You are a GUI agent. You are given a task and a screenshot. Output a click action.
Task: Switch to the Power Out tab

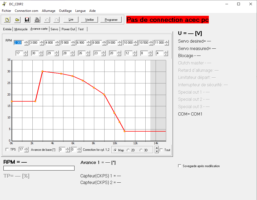(x=68, y=29)
